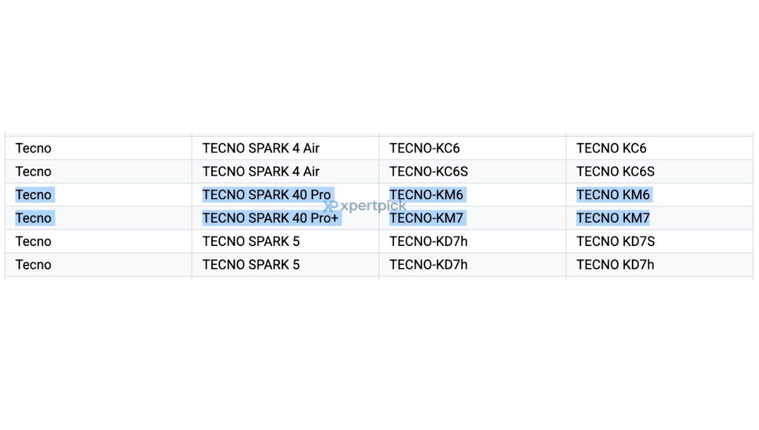This screenshot has height=430, width=759.
Task: Select the first TECNO SPARK 4 Air cell
Action: click(285, 148)
